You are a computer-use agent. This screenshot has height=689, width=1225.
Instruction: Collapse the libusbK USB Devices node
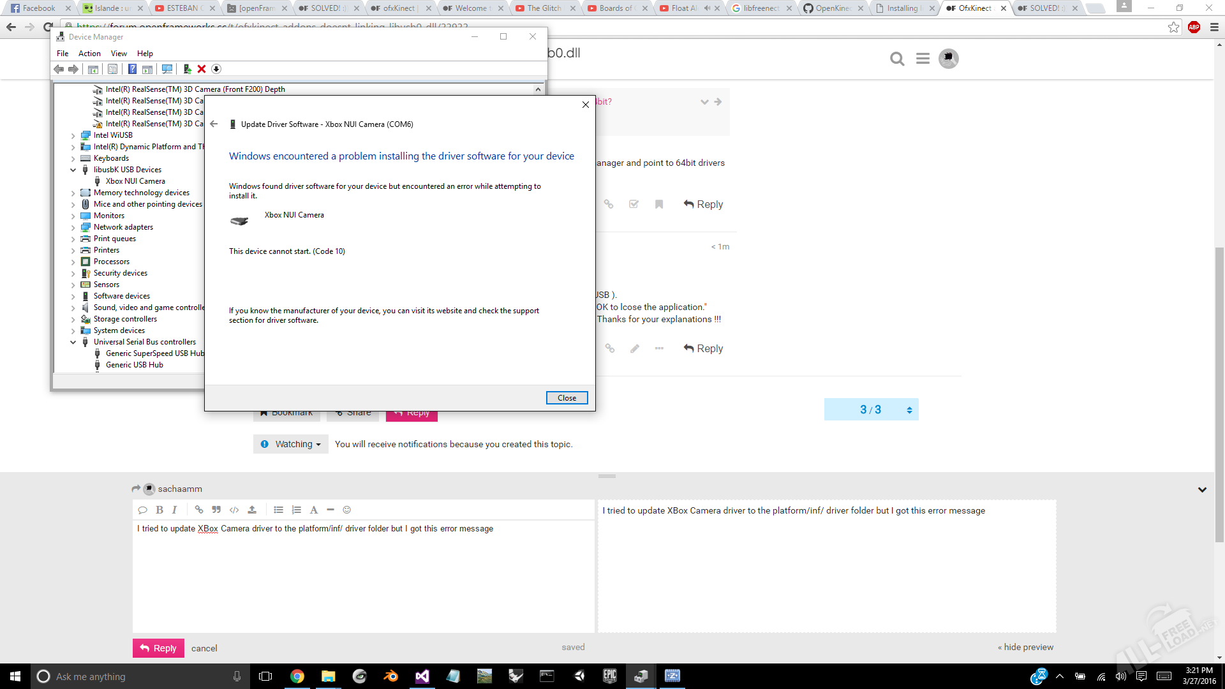73,170
